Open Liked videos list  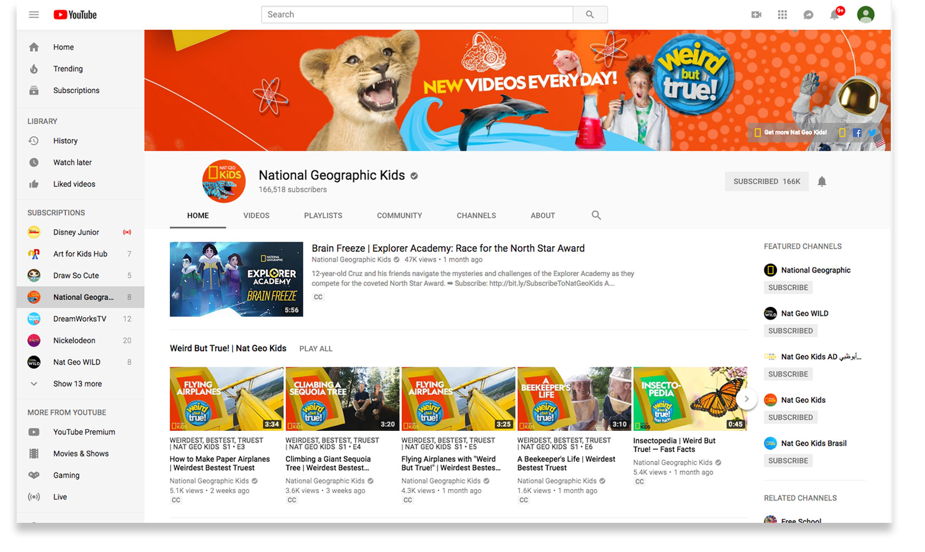(80, 184)
